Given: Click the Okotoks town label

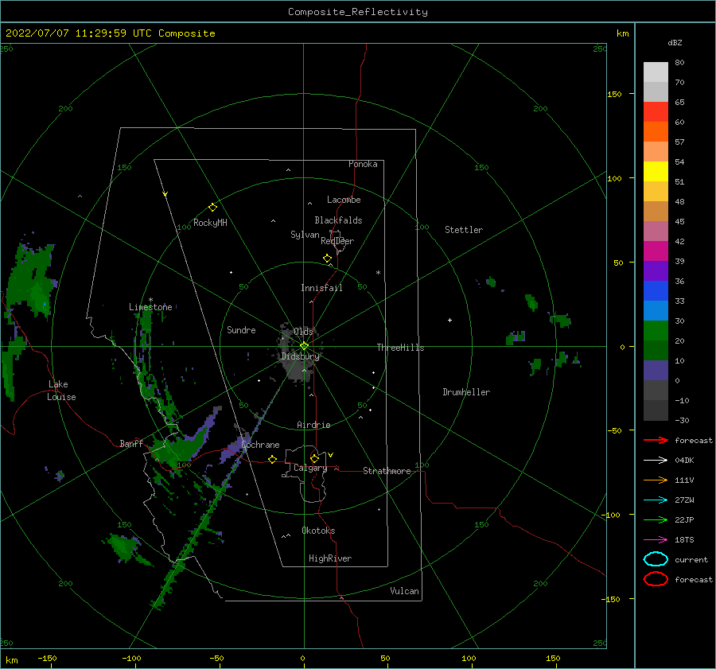Looking at the screenshot, I should click(318, 531).
